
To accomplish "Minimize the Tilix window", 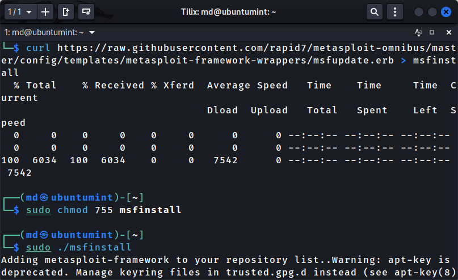I will [x=419, y=12].
